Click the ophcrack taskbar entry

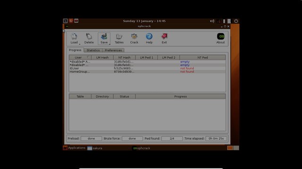pos(142,148)
